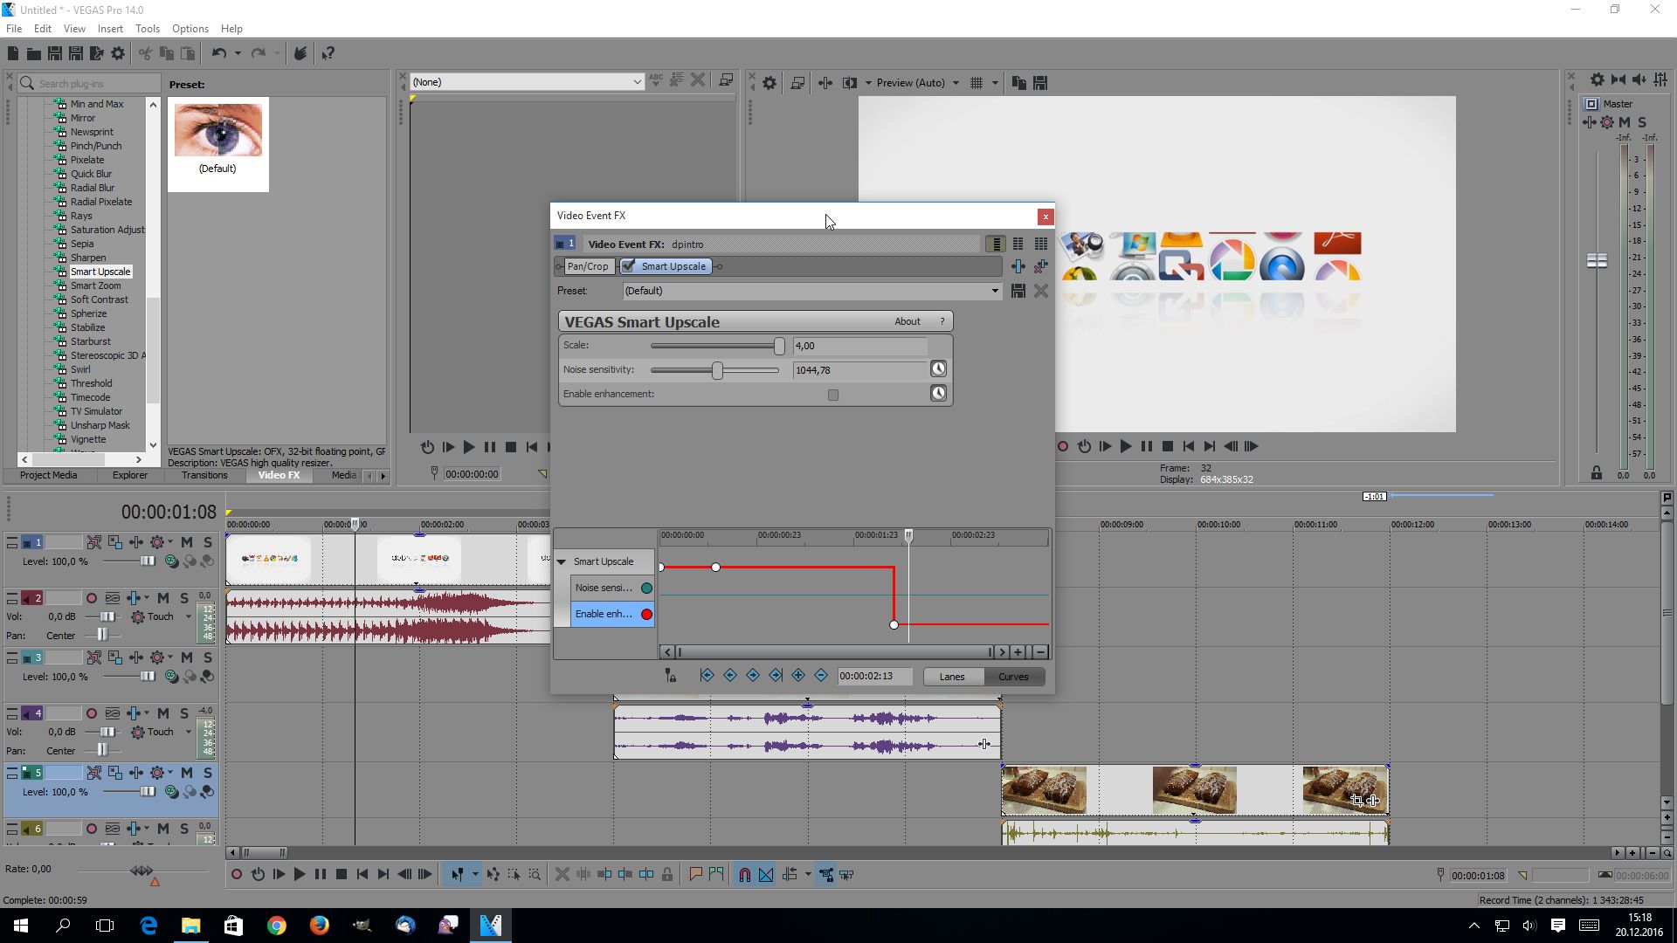The image size is (1677, 943).
Task: Click Save Preset icon in Video Event FX
Action: (x=1018, y=291)
